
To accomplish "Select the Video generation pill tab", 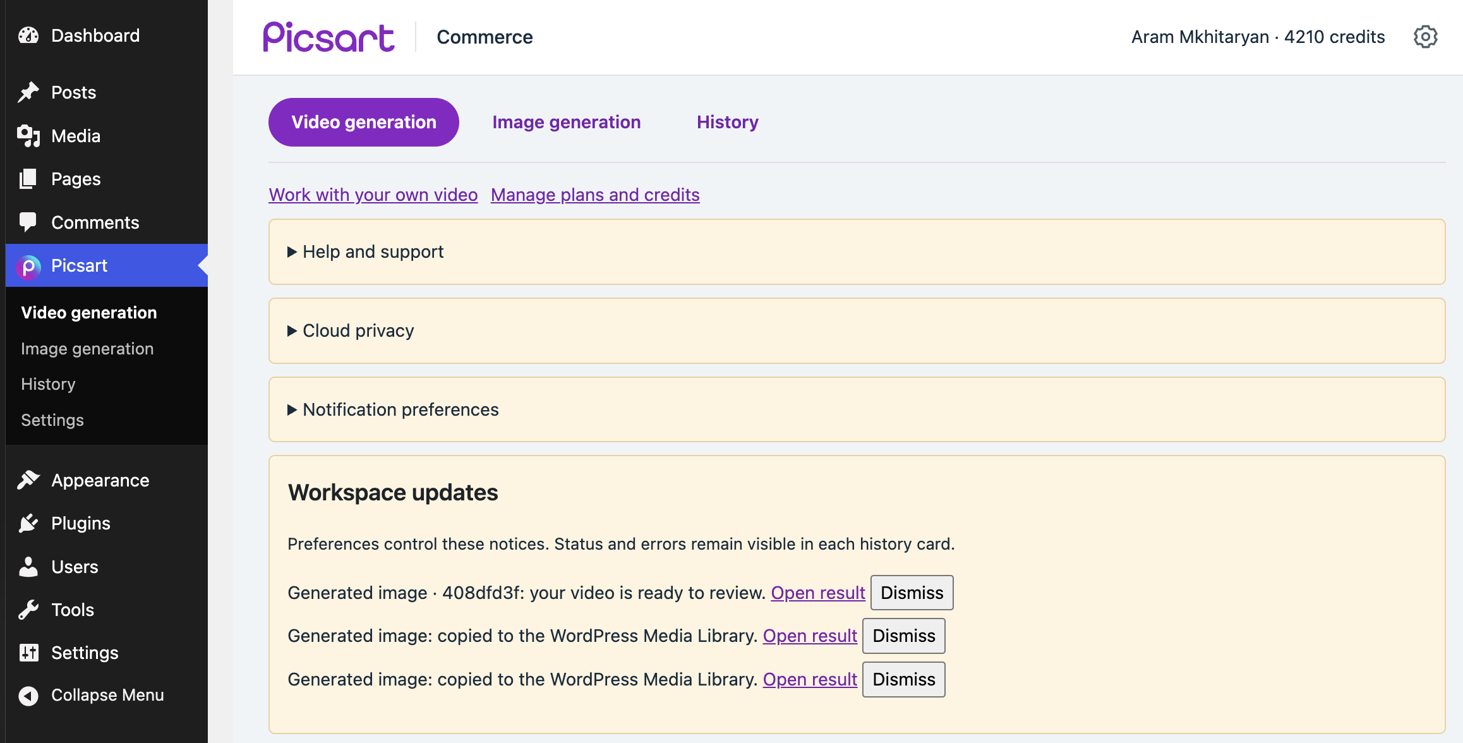I will tap(364, 122).
